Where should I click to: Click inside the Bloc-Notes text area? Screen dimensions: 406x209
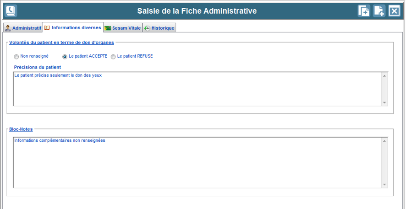tap(197, 162)
